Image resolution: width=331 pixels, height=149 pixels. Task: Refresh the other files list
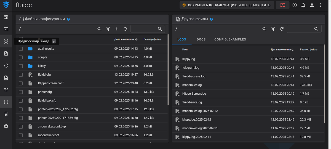(x=282, y=29)
